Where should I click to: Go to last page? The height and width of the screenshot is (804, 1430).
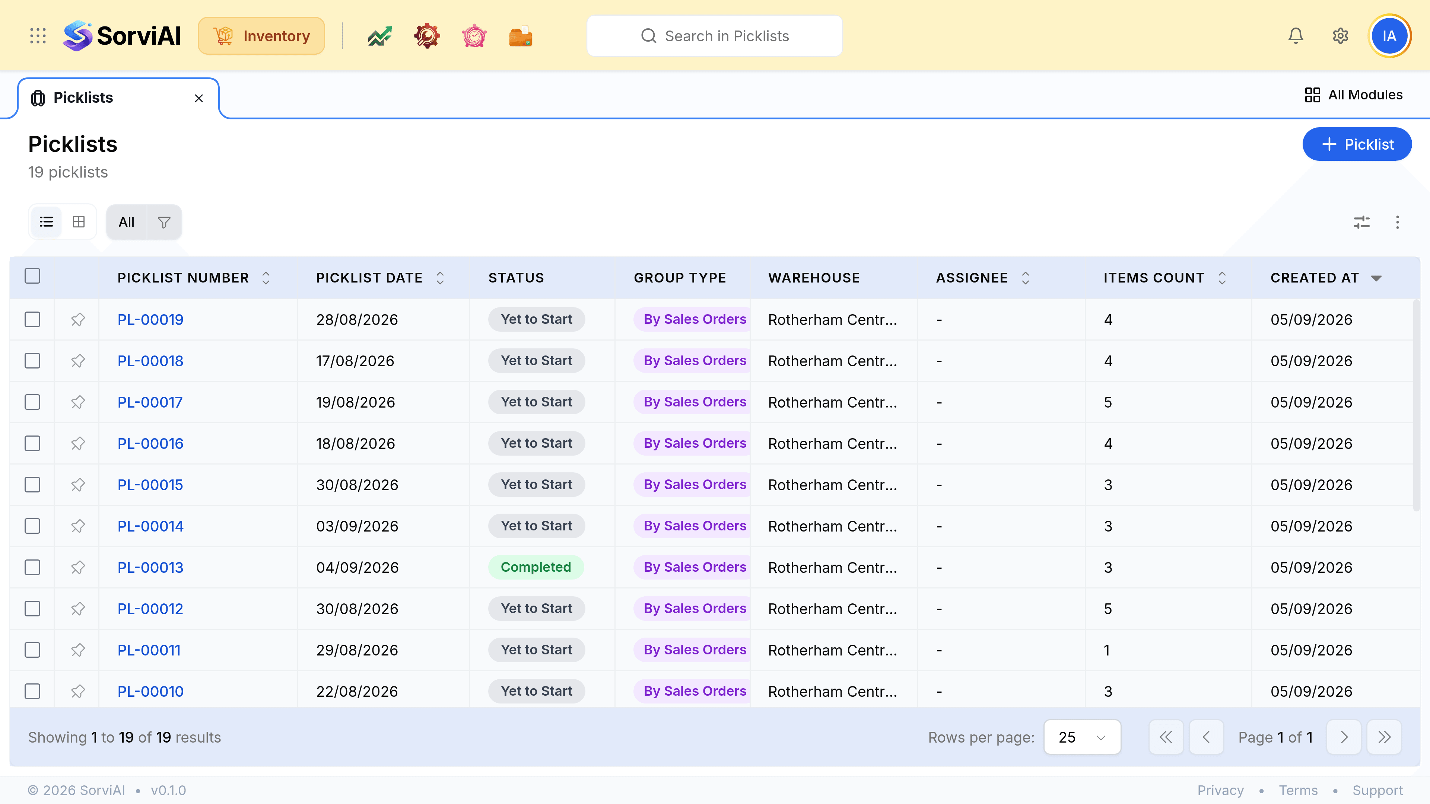click(x=1384, y=737)
